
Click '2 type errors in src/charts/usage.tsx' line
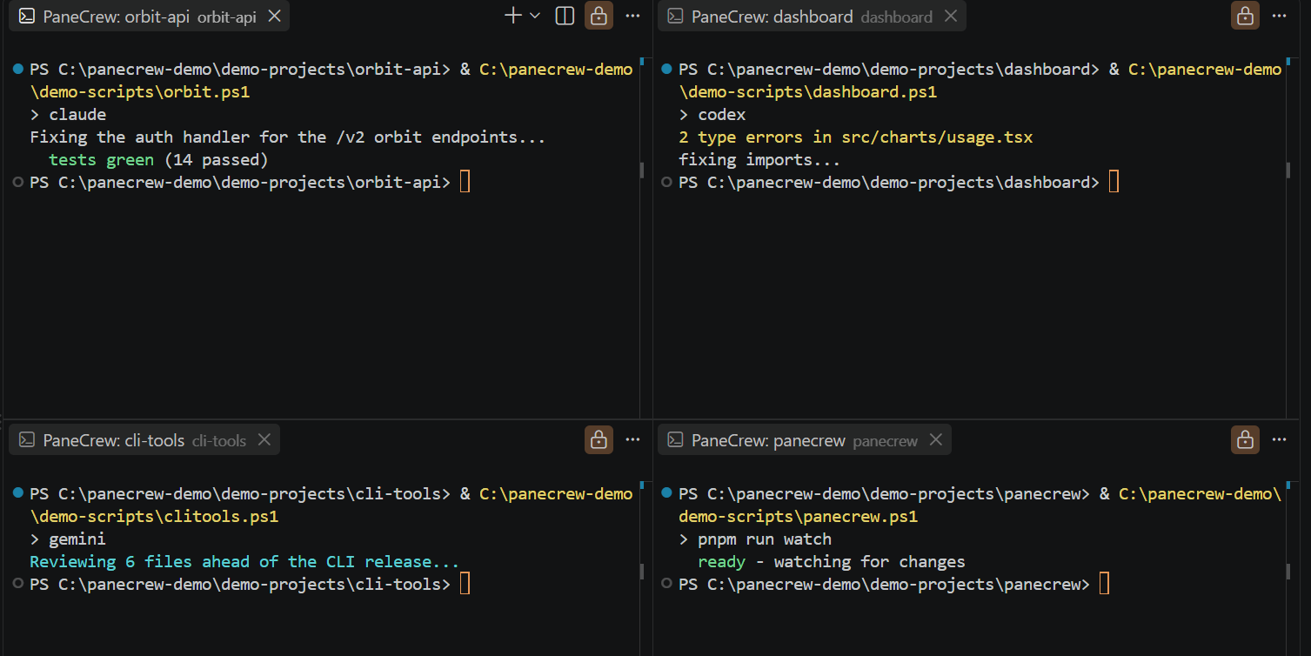click(x=855, y=137)
